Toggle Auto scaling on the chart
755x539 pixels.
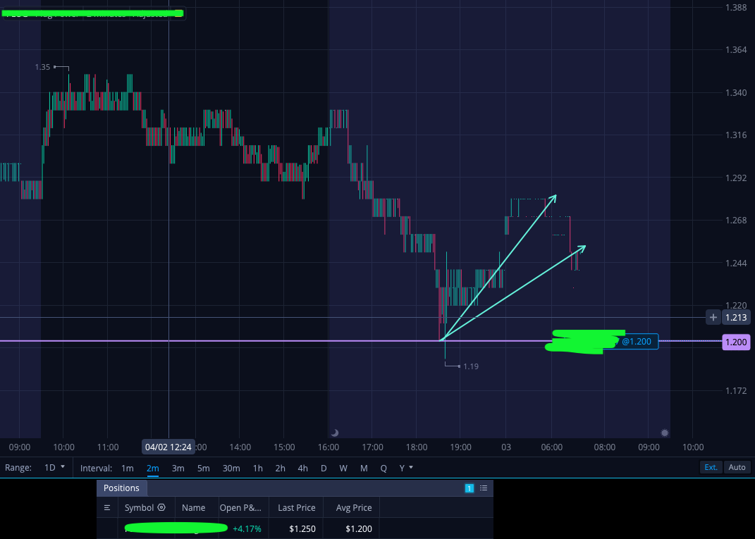737,467
